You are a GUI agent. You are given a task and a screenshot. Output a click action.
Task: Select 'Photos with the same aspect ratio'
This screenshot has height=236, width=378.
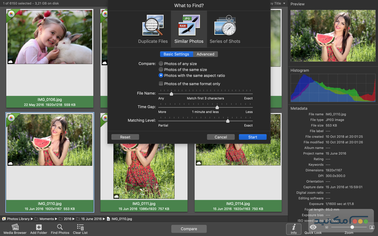click(161, 76)
